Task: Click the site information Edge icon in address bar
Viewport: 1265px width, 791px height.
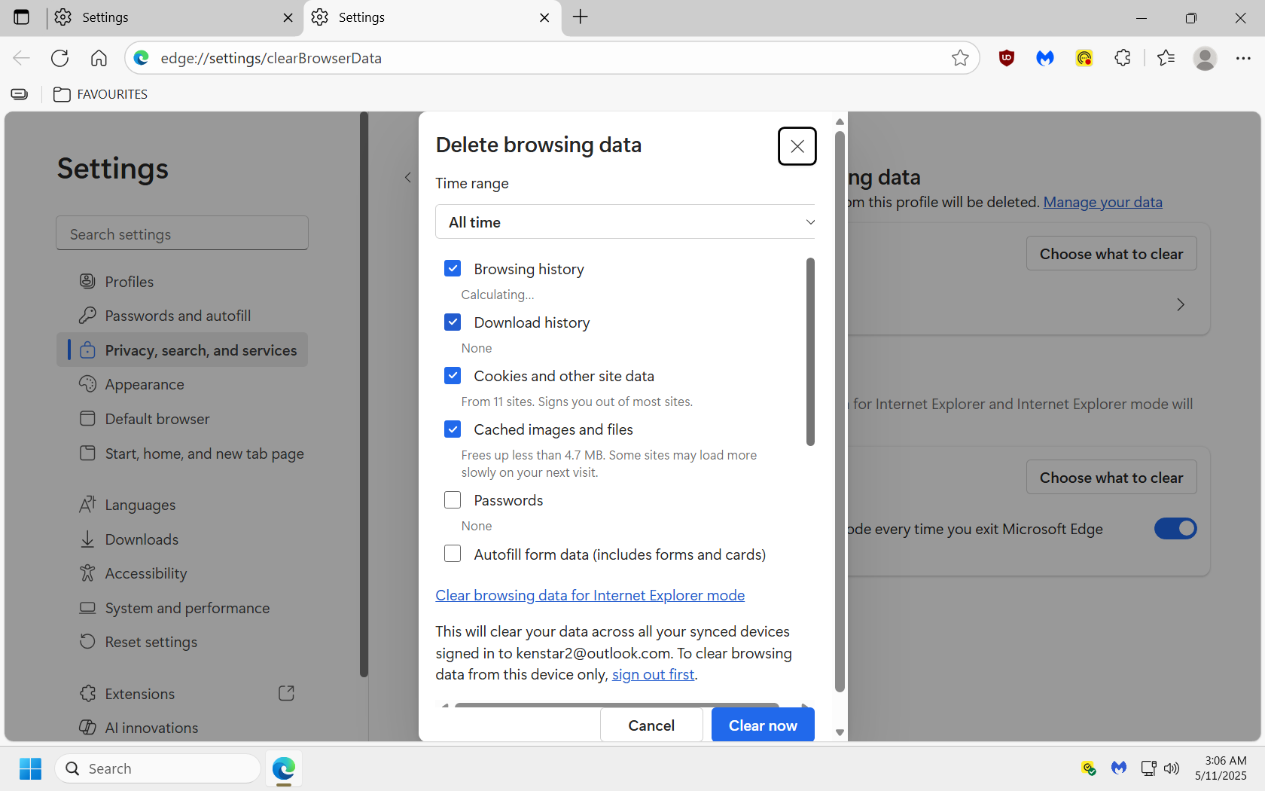Action: [142, 58]
